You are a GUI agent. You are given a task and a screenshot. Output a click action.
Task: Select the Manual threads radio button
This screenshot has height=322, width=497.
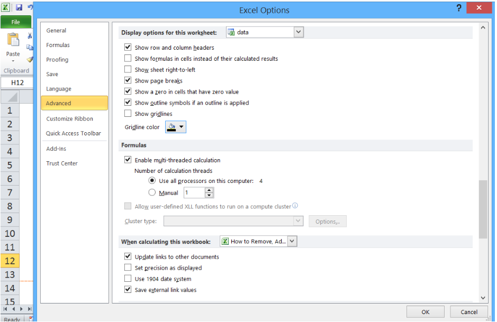click(152, 192)
